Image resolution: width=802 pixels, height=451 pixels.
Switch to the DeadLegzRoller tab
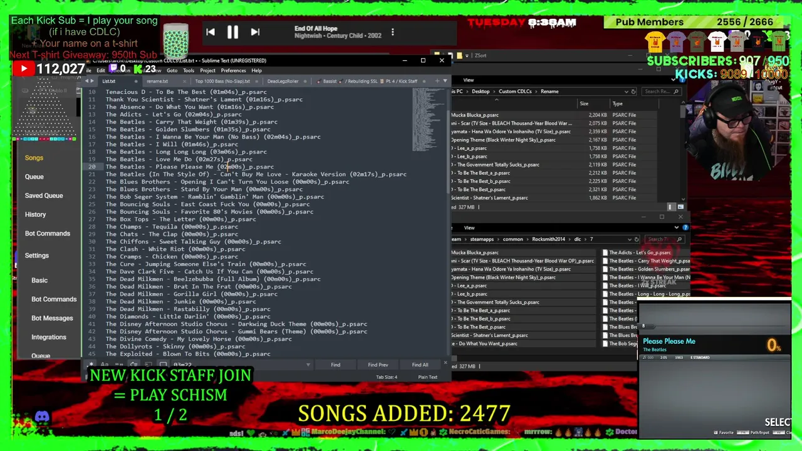tap(283, 81)
